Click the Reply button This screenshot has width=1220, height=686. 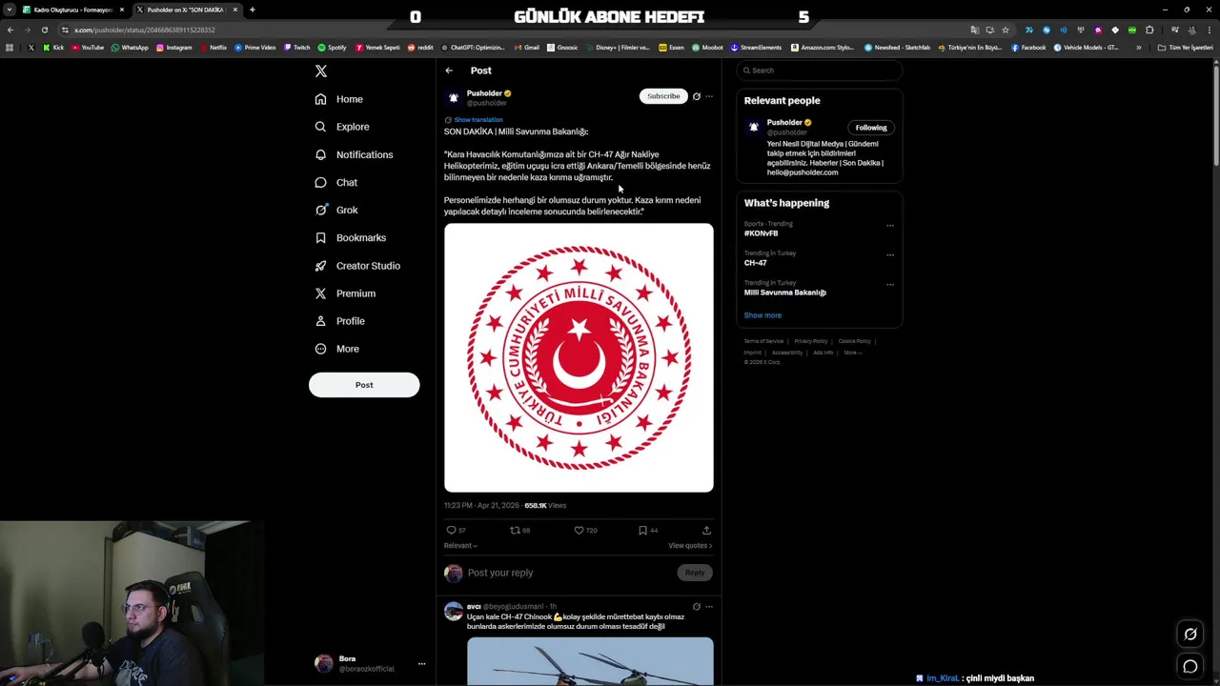coord(695,573)
